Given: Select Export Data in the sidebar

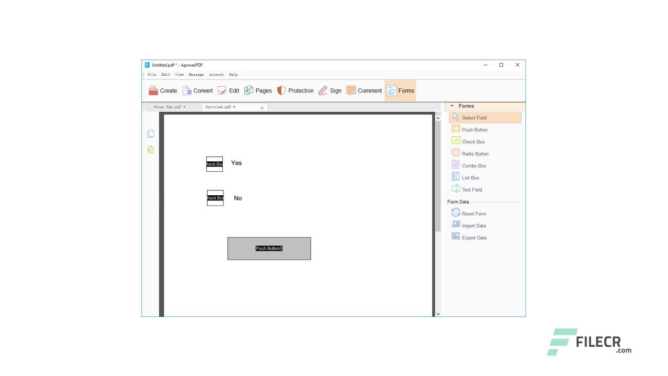Looking at the screenshot, I should pyautogui.click(x=473, y=237).
